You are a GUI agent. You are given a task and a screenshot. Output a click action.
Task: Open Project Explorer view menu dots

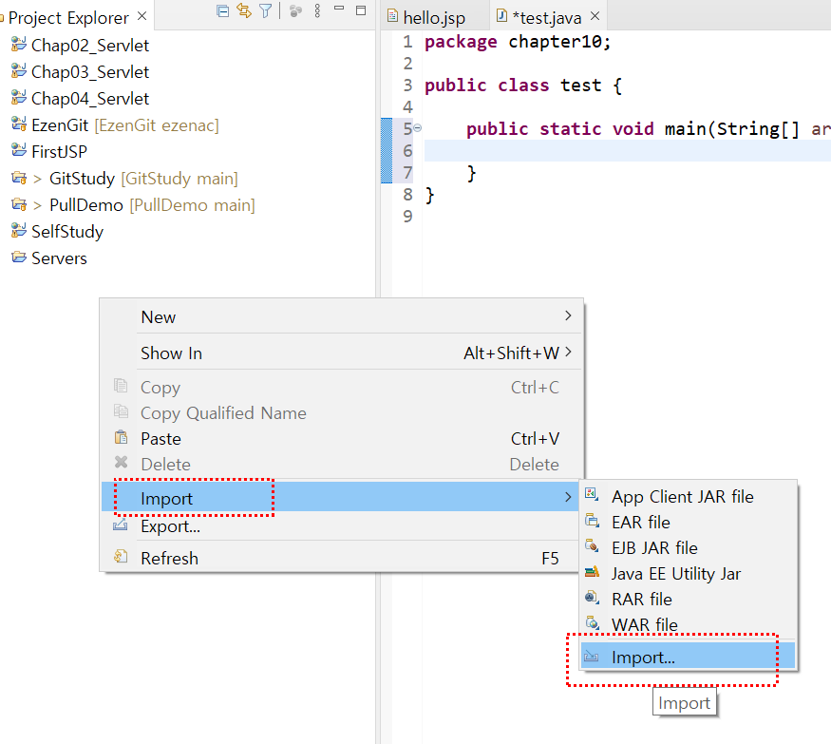pos(317,11)
